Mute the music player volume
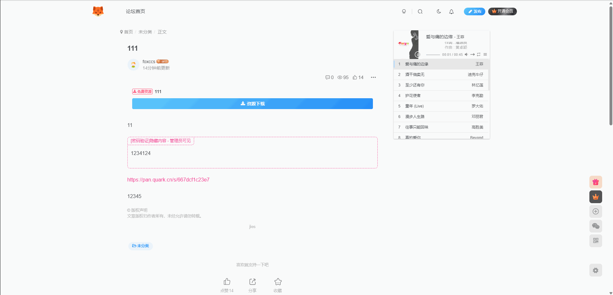Image resolution: width=613 pixels, height=295 pixels. tap(466, 55)
